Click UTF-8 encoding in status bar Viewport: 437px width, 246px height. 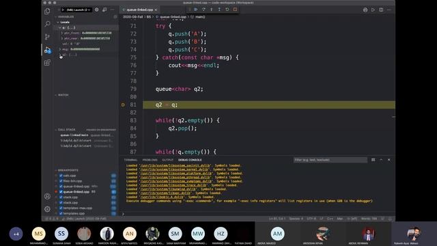pos(311,219)
